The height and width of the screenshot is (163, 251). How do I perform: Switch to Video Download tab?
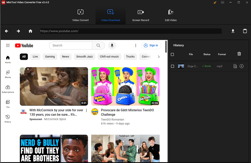tap(110, 15)
